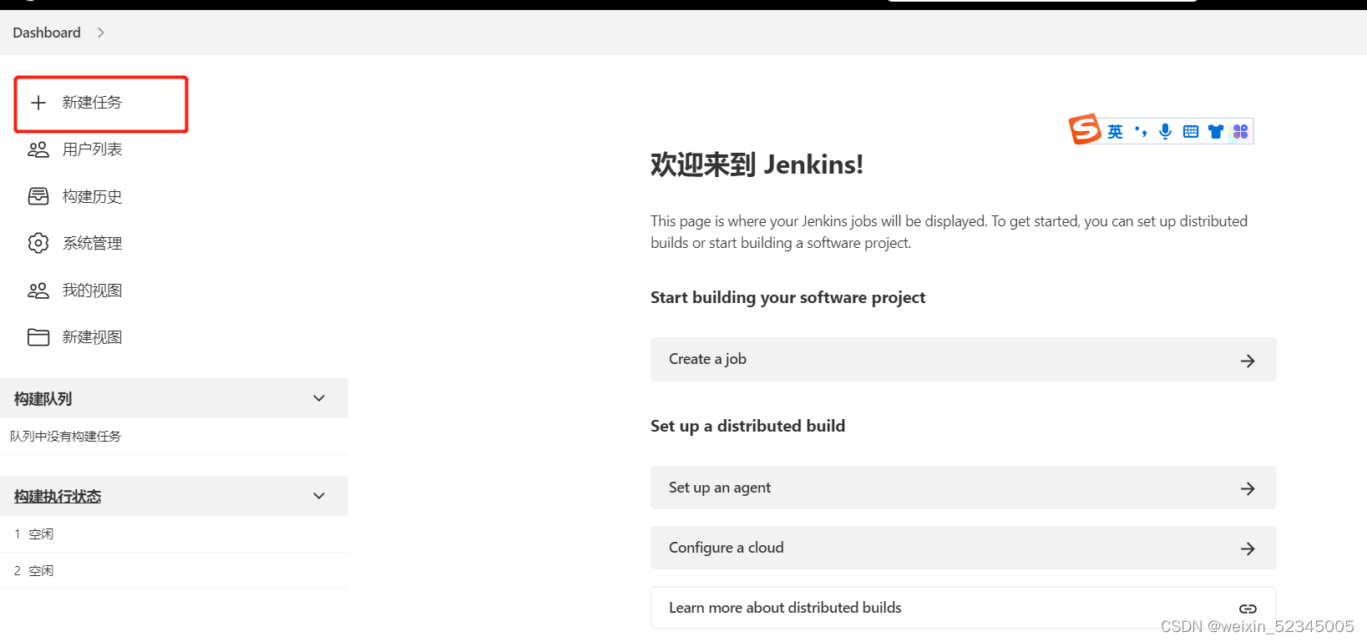Image resolution: width=1367 pixels, height=642 pixels.
Task: Click the Start building your software project heading
Action: coord(787,298)
